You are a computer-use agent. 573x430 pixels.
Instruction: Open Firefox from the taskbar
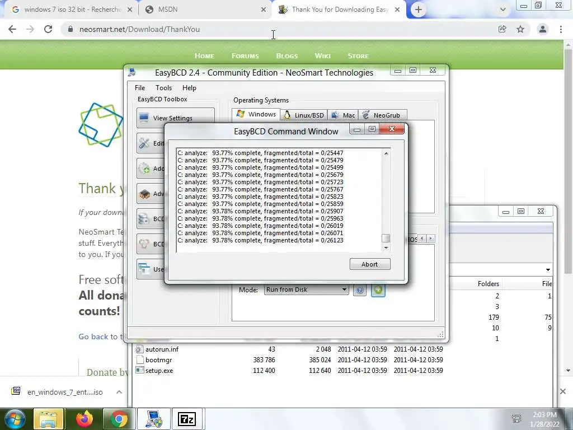pyautogui.click(x=84, y=419)
